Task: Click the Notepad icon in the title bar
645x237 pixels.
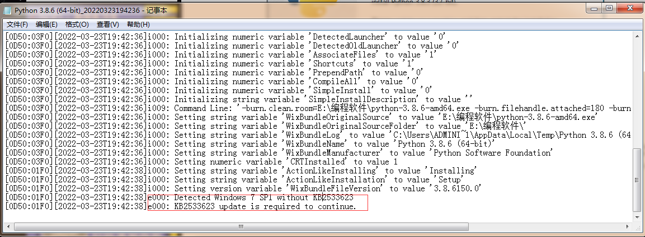Action: point(8,11)
